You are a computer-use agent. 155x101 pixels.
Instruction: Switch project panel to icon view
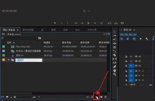point(7,97)
